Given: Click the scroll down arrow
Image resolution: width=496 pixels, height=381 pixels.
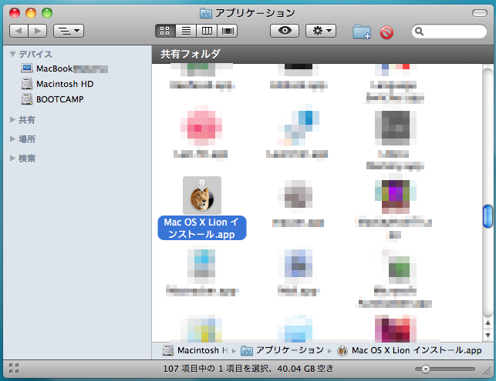Looking at the screenshot, I should pyautogui.click(x=488, y=336).
